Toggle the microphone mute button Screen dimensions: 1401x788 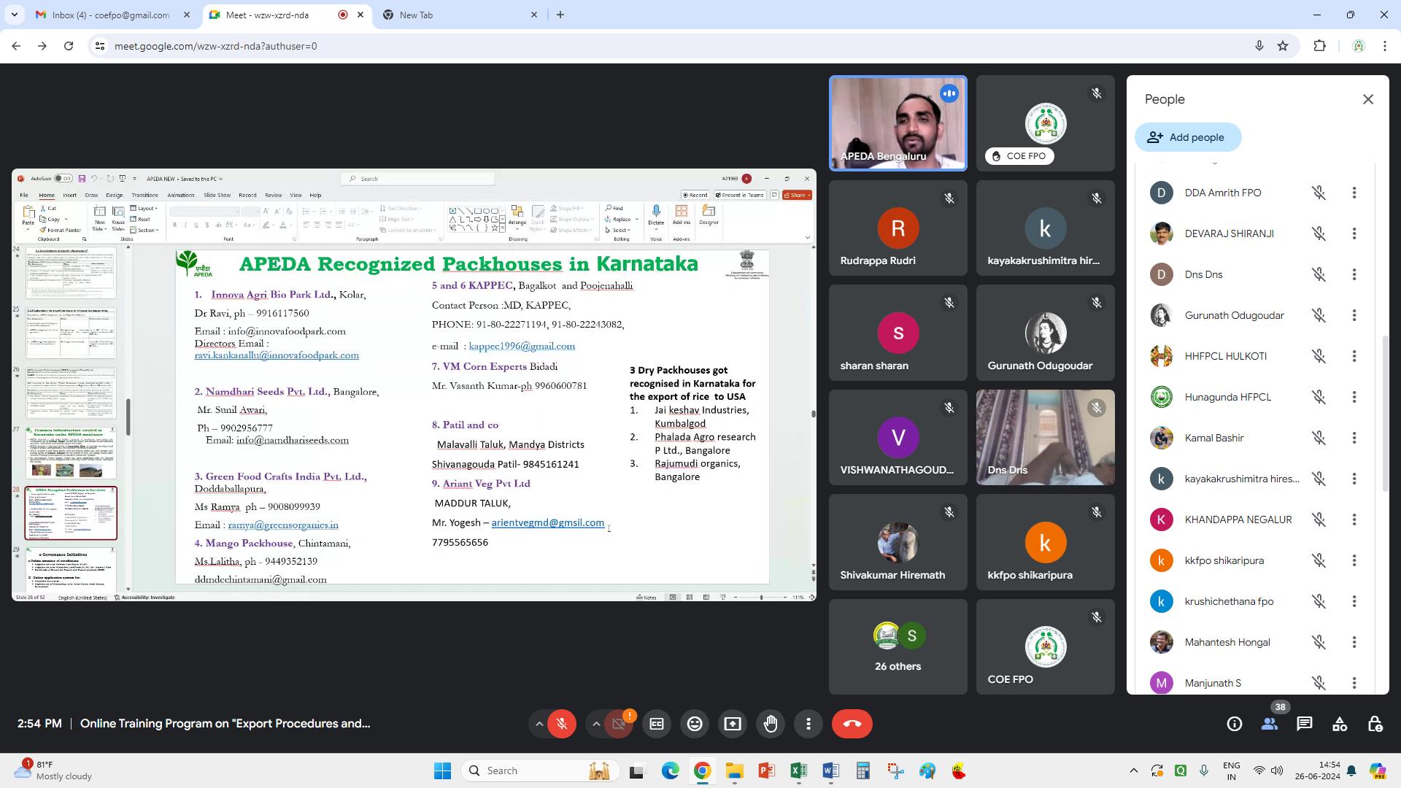pyautogui.click(x=562, y=724)
